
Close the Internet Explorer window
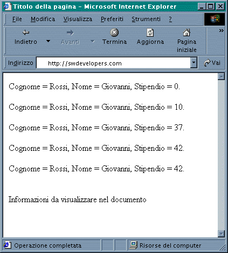pyautogui.click(x=220, y=6)
